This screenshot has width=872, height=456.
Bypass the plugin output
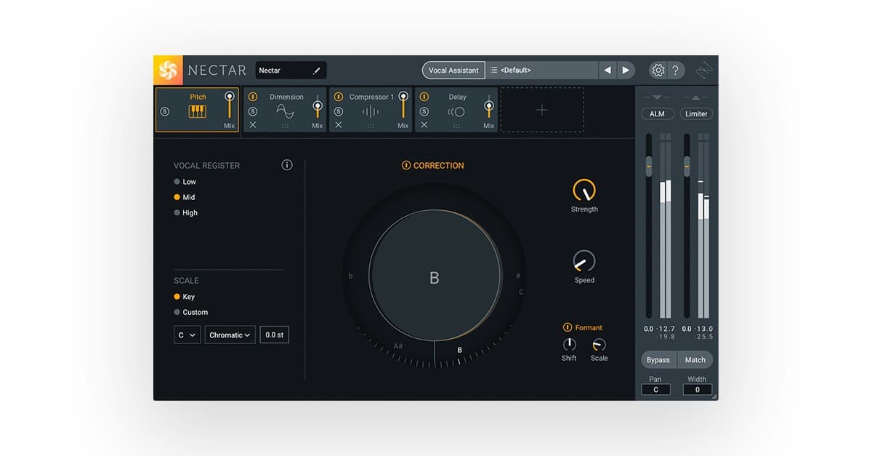pos(658,359)
